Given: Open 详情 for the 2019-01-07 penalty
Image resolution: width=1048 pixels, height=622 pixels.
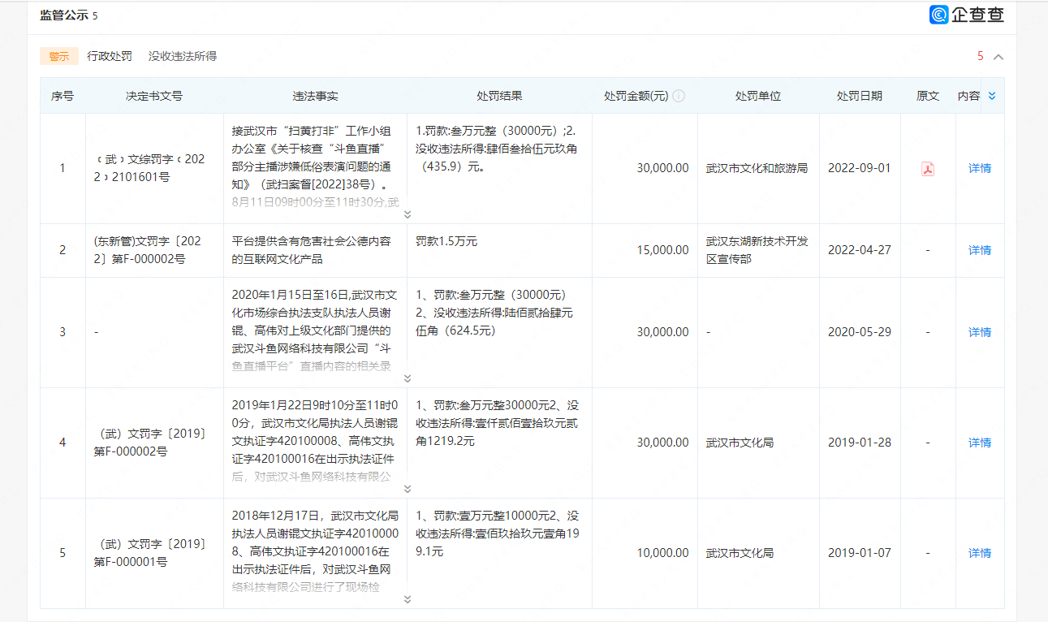Looking at the screenshot, I should [x=980, y=553].
